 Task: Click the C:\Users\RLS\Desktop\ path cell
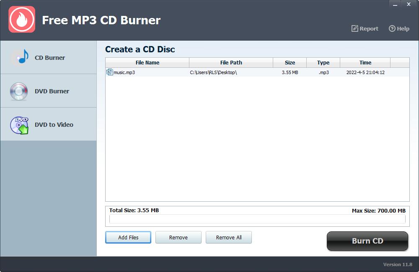(213, 72)
